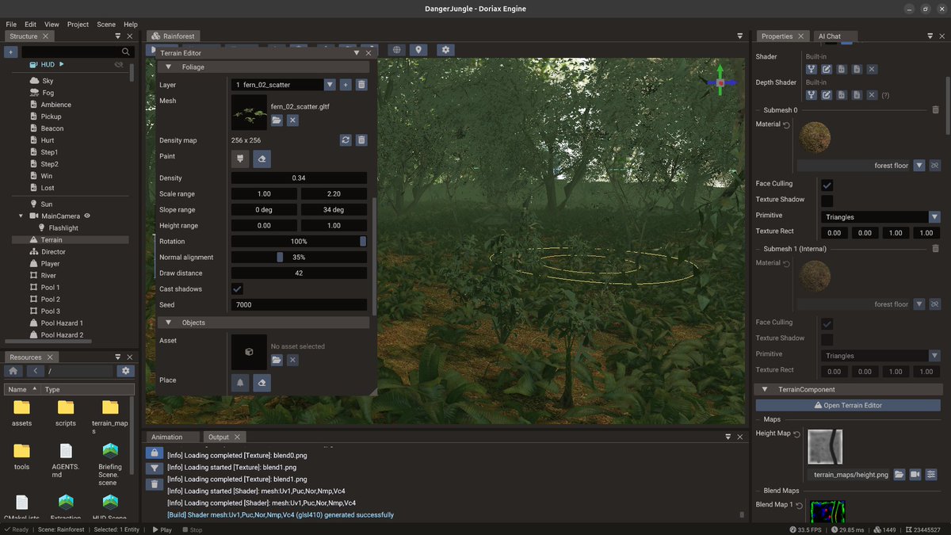Open the Scene menu
Viewport: 951px width, 535px height.
click(106, 25)
